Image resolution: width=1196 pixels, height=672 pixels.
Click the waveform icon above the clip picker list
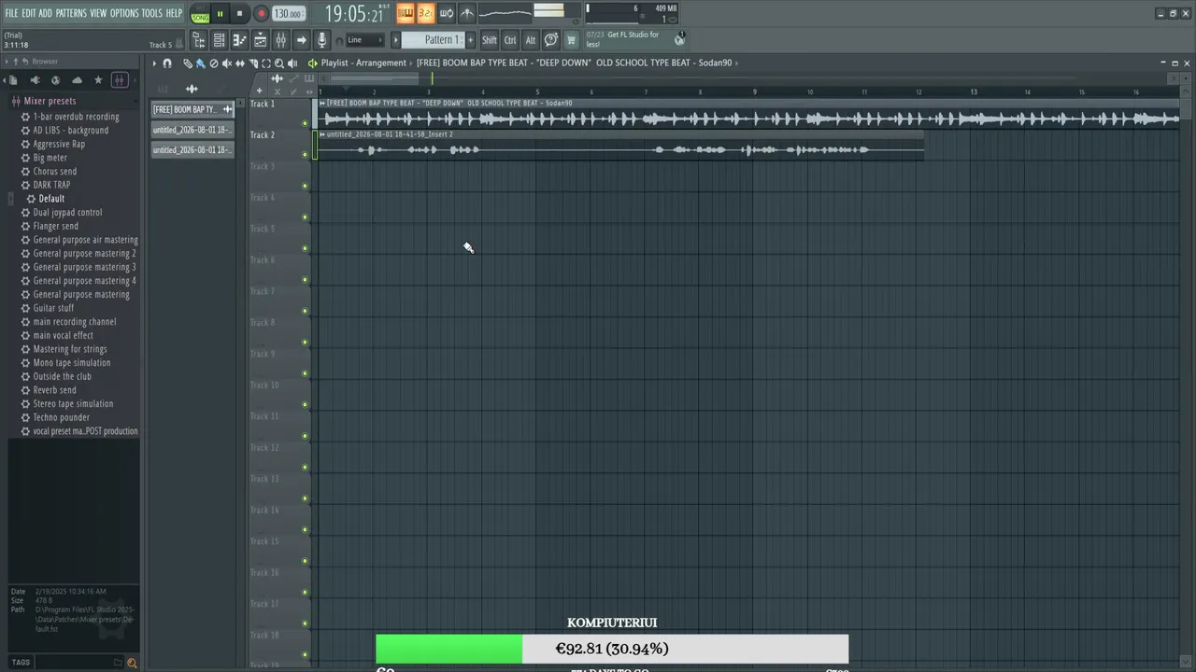pos(192,89)
